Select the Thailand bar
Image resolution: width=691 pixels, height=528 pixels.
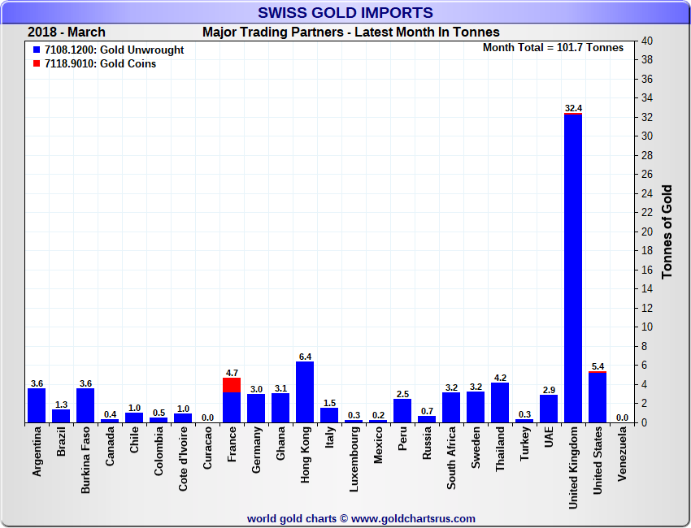pos(500,402)
